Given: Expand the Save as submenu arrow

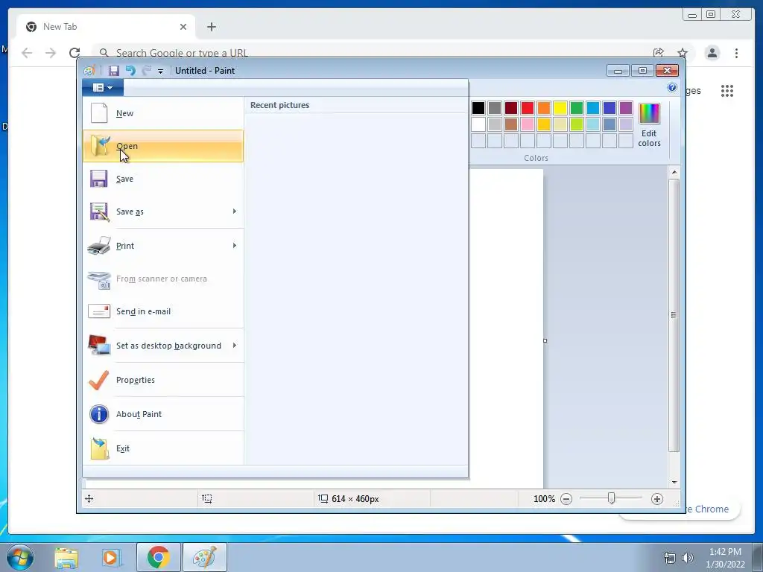Looking at the screenshot, I should tap(235, 211).
